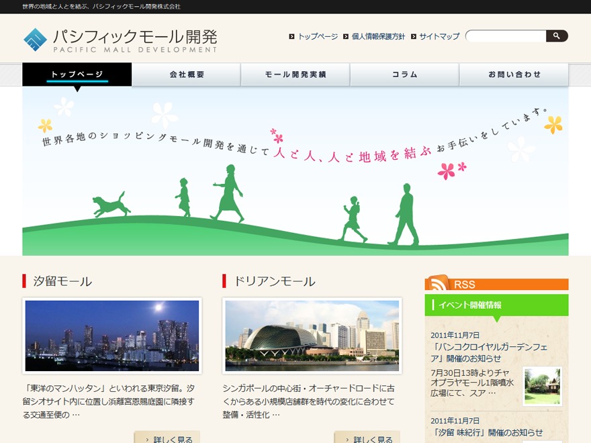Viewport: 591px width, 443px height.
Task: Open the garden house event thumbnail
Action: (542, 387)
